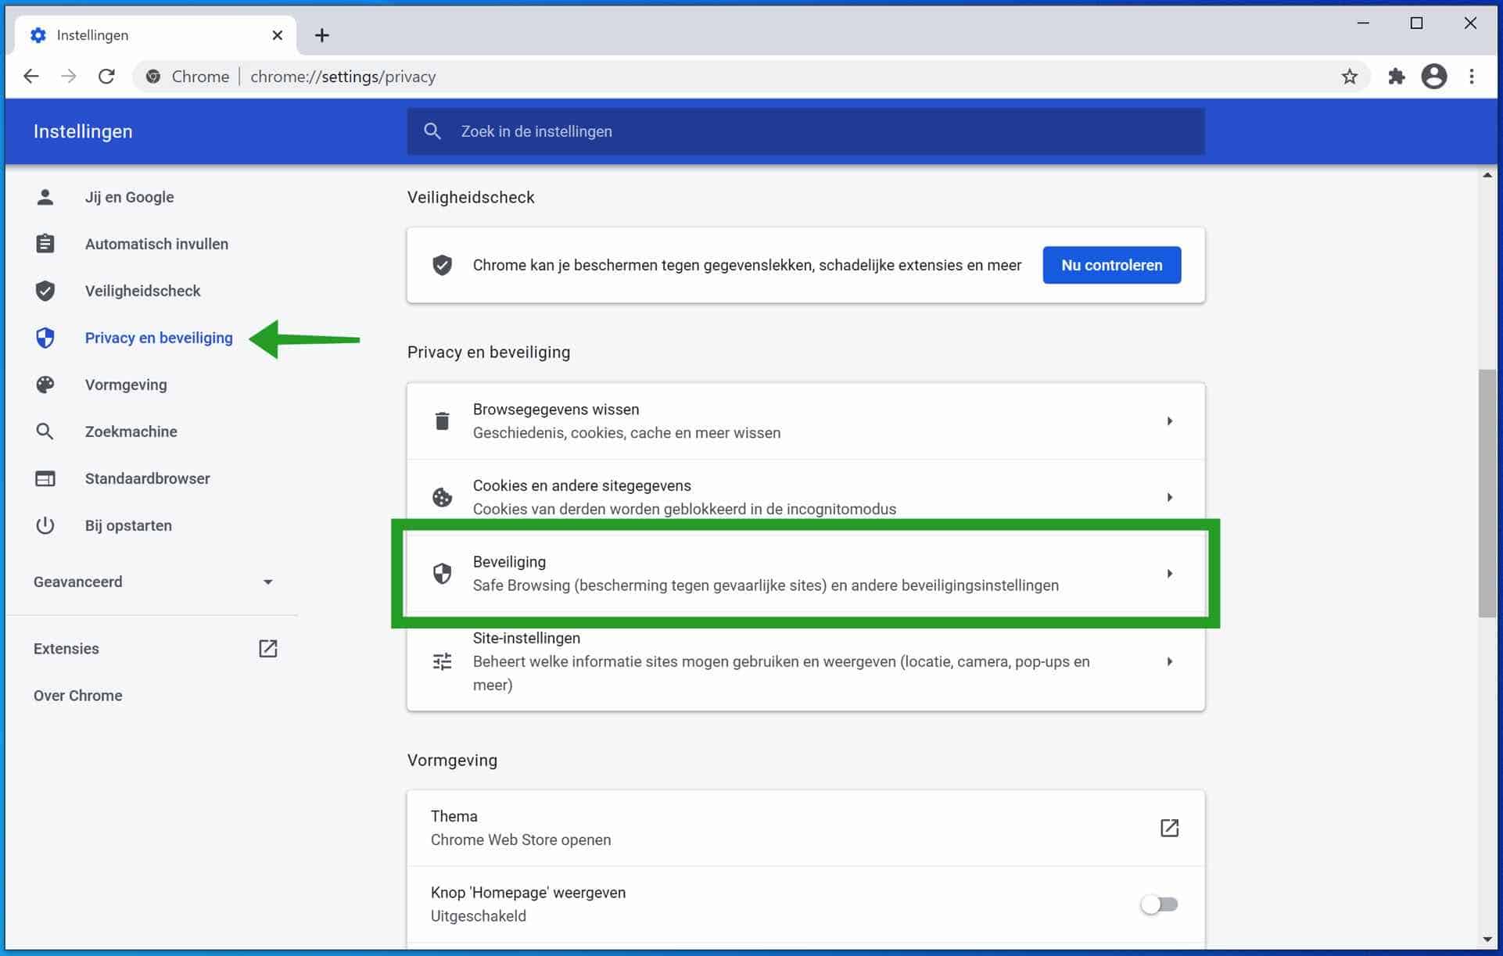Click the Automatisch invullen sidebar item
The image size is (1503, 956).
click(x=156, y=243)
